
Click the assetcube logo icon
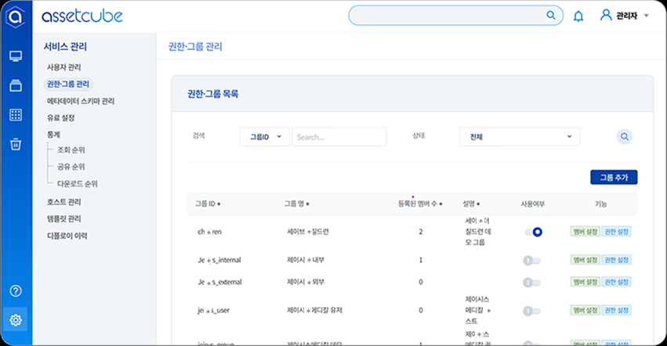[16, 16]
